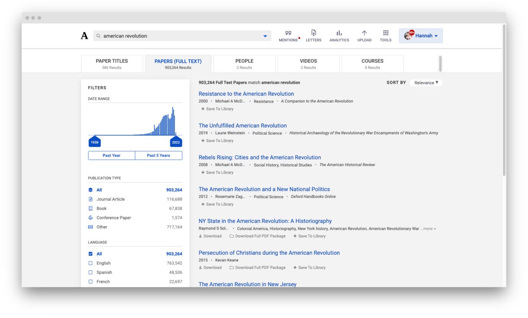Expand the search box suggestions arrow

click(x=265, y=36)
